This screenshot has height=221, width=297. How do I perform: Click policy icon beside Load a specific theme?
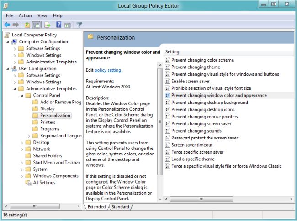[x=167, y=159]
